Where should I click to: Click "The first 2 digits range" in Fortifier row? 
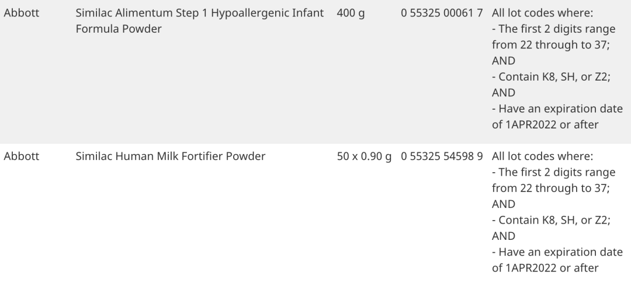point(553,173)
